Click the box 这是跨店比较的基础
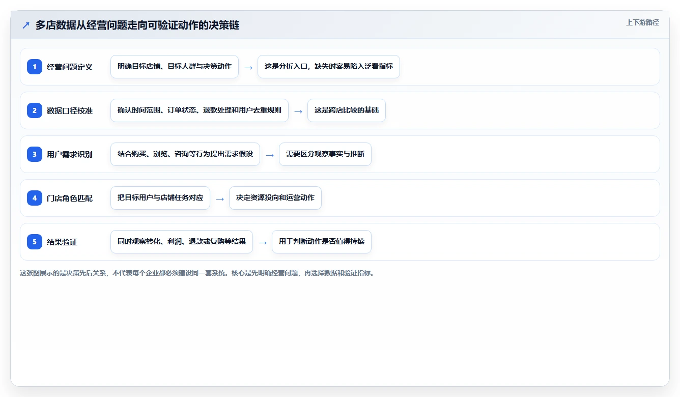This screenshot has height=397, width=680. (347, 110)
